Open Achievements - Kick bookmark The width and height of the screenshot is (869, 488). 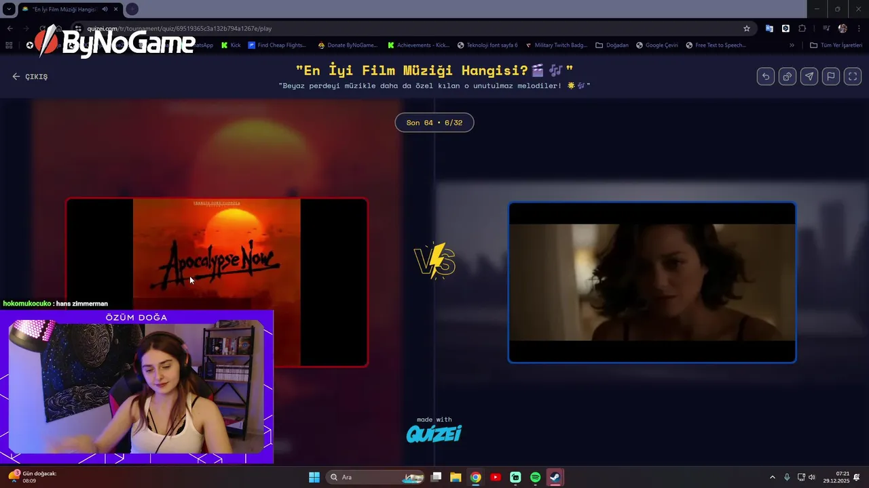click(x=419, y=45)
